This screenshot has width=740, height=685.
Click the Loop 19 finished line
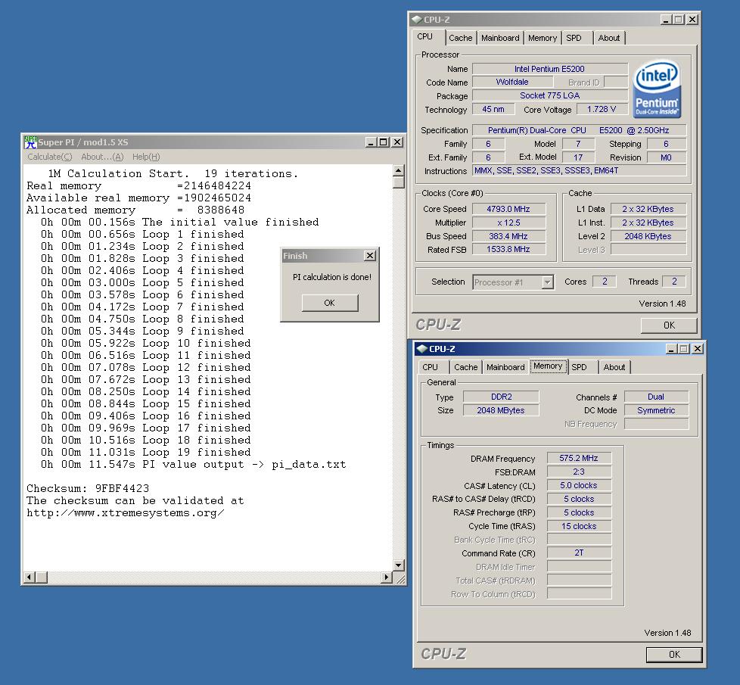tap(146, 453)
